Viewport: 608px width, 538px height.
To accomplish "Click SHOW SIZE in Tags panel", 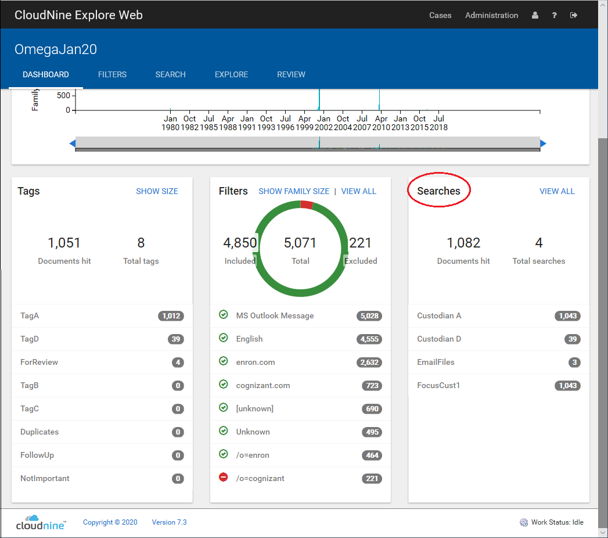I will click(157, 191).
